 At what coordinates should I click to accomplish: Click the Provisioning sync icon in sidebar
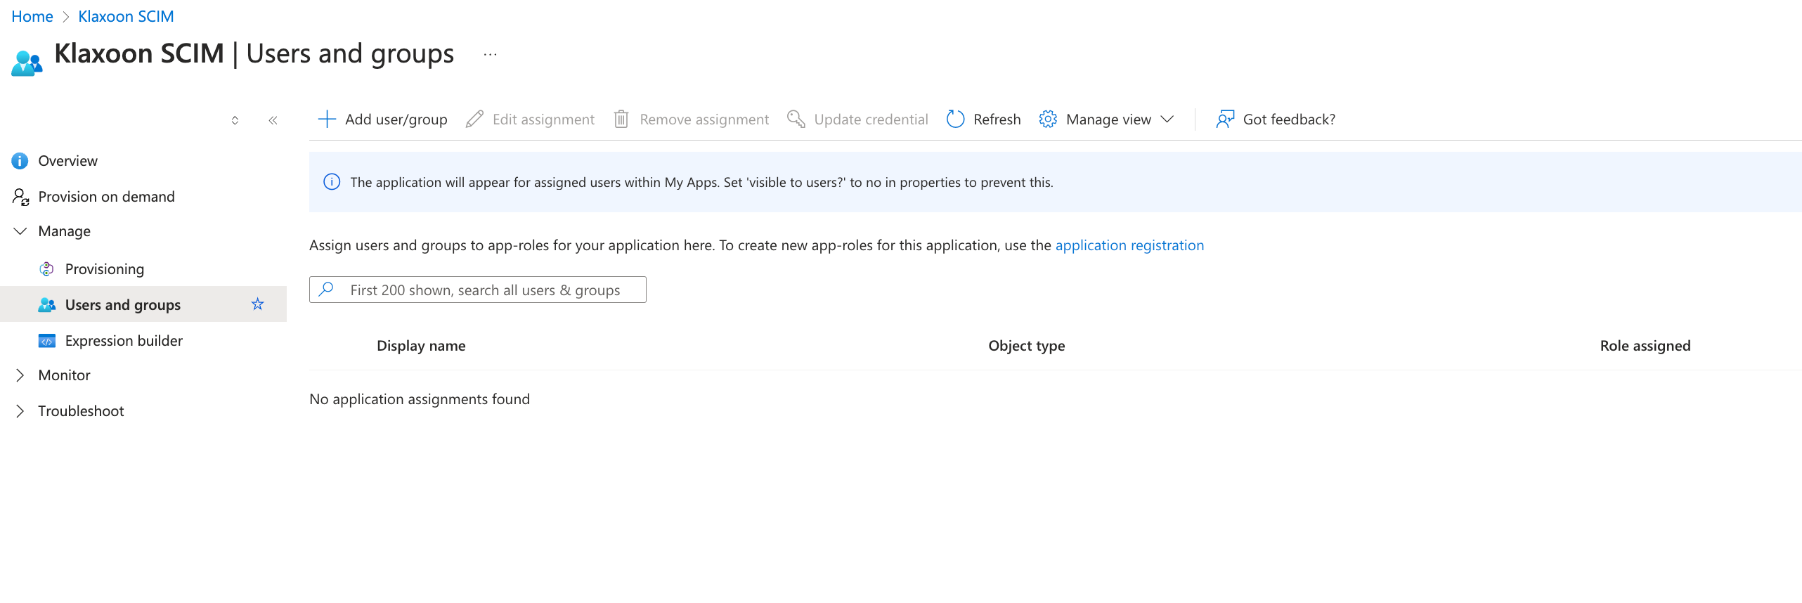click(x=46, y=269)
